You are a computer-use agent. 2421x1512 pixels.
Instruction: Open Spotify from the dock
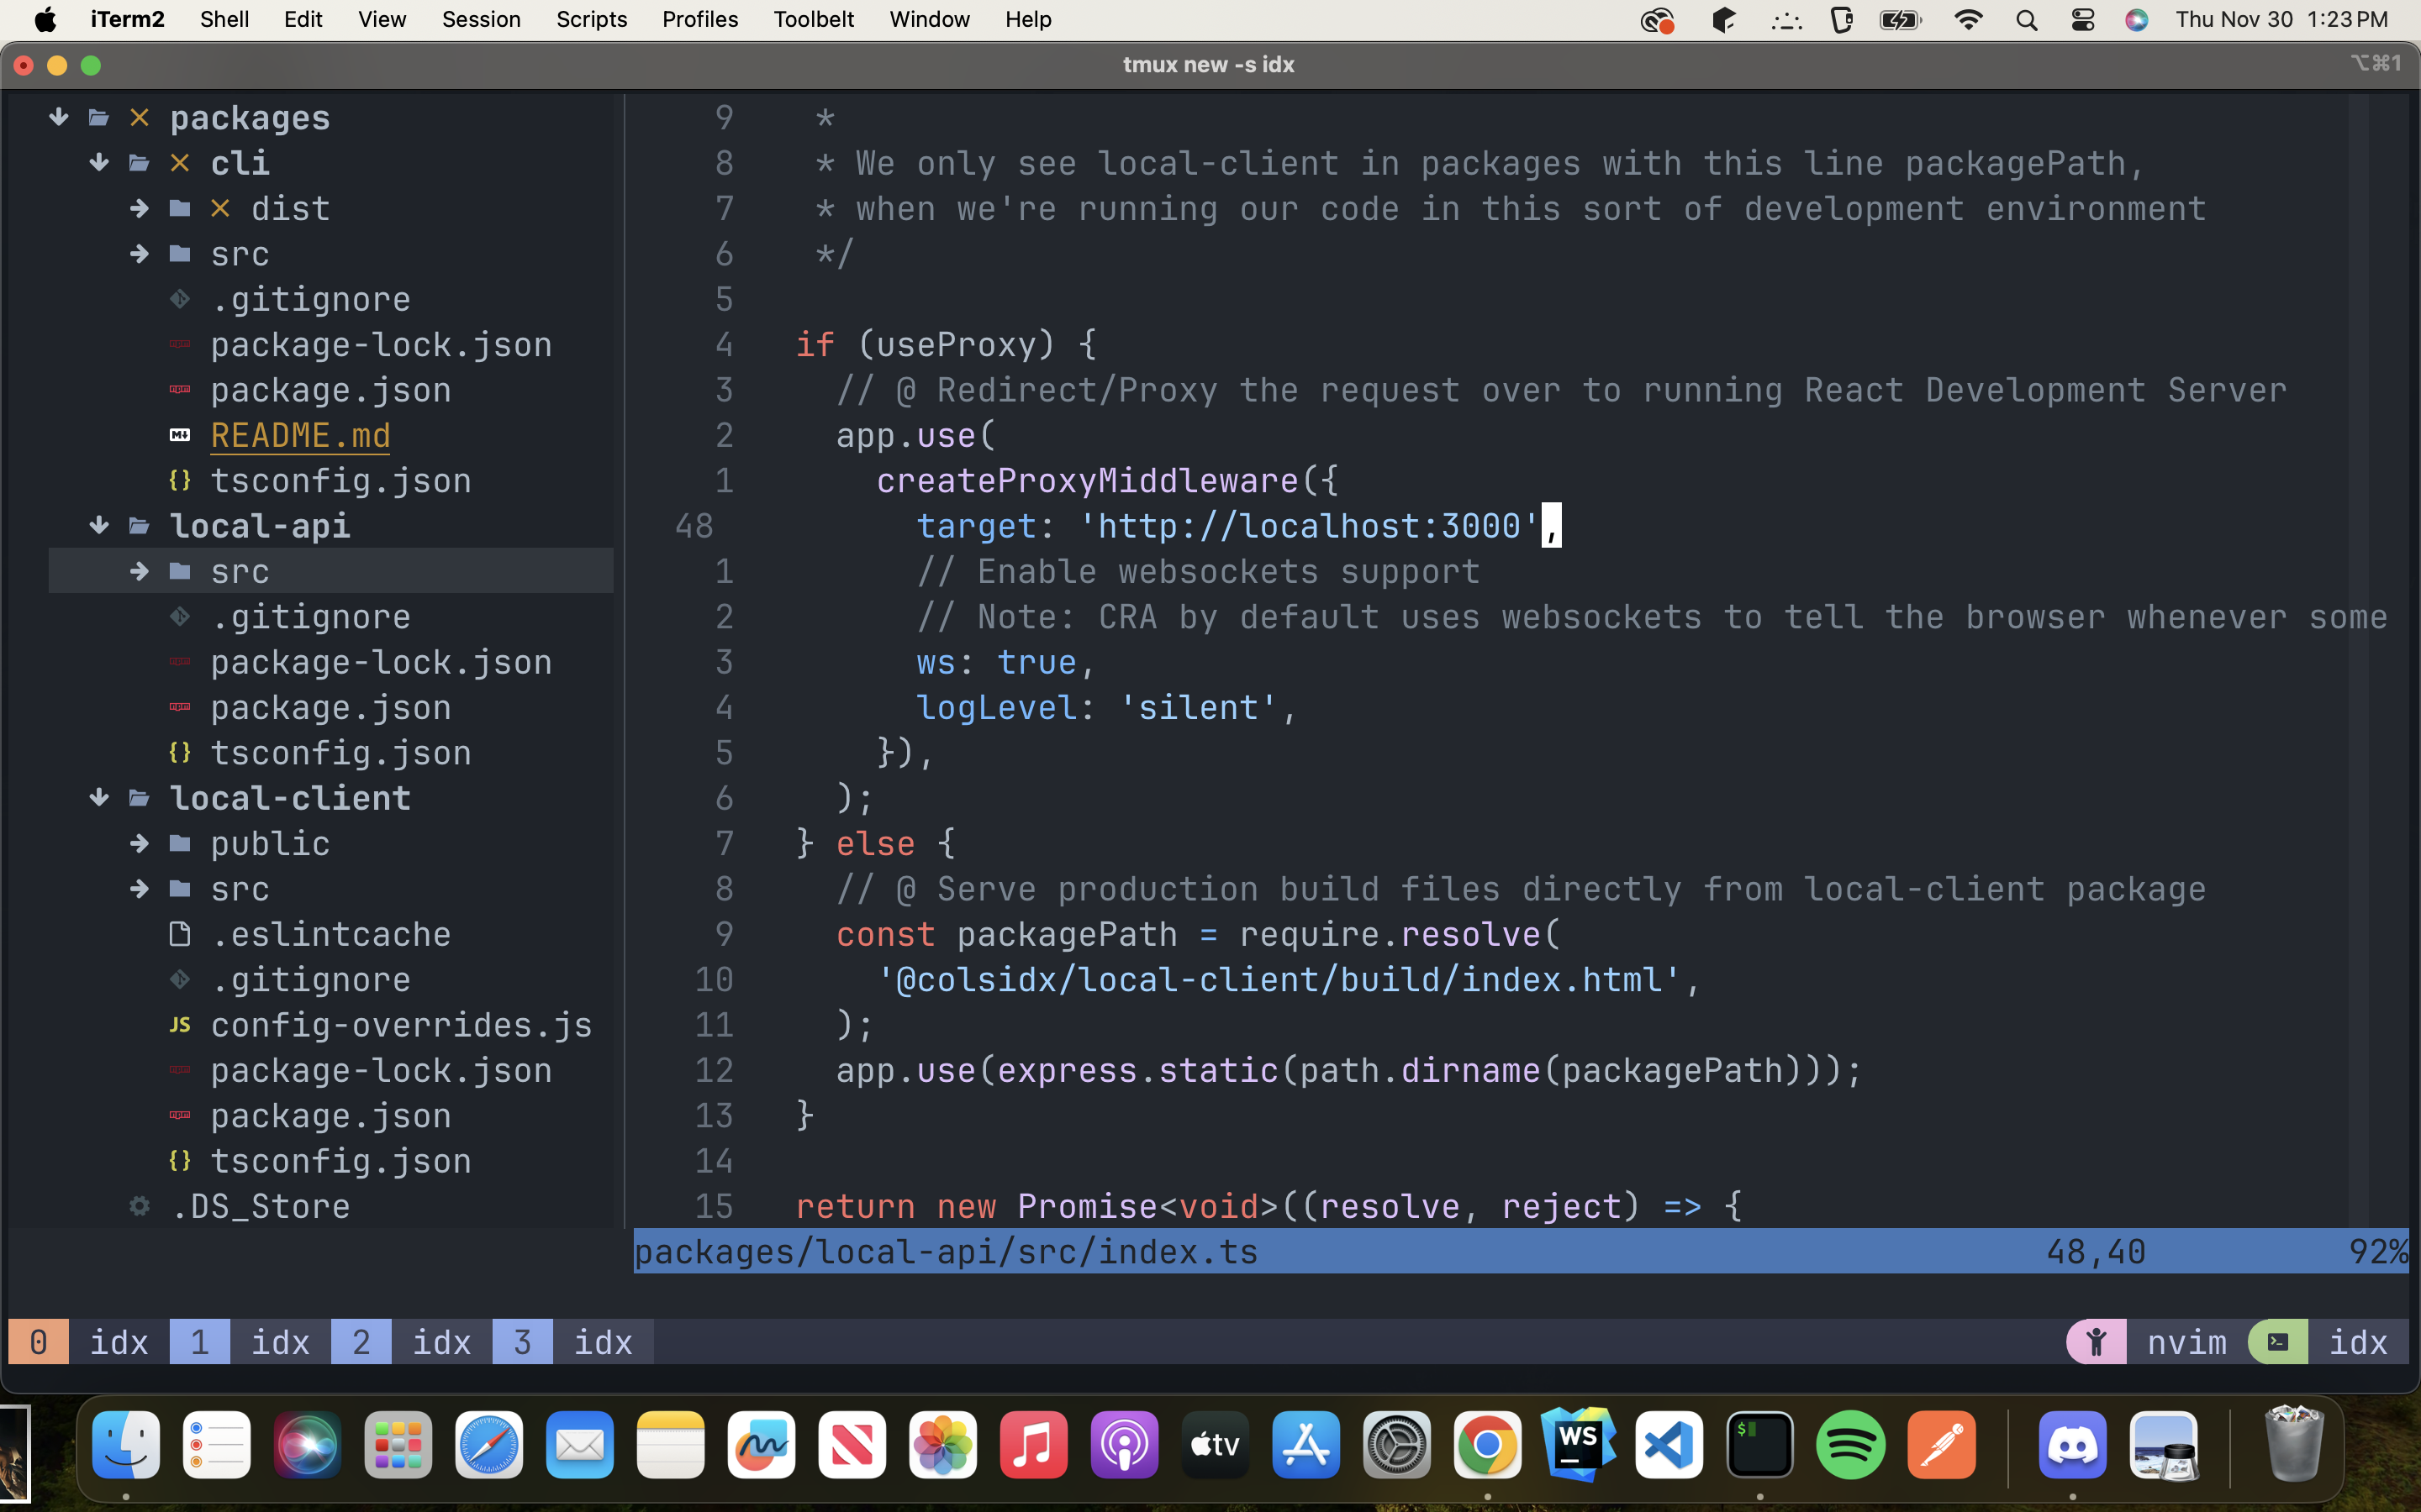coord(1849,1445)
